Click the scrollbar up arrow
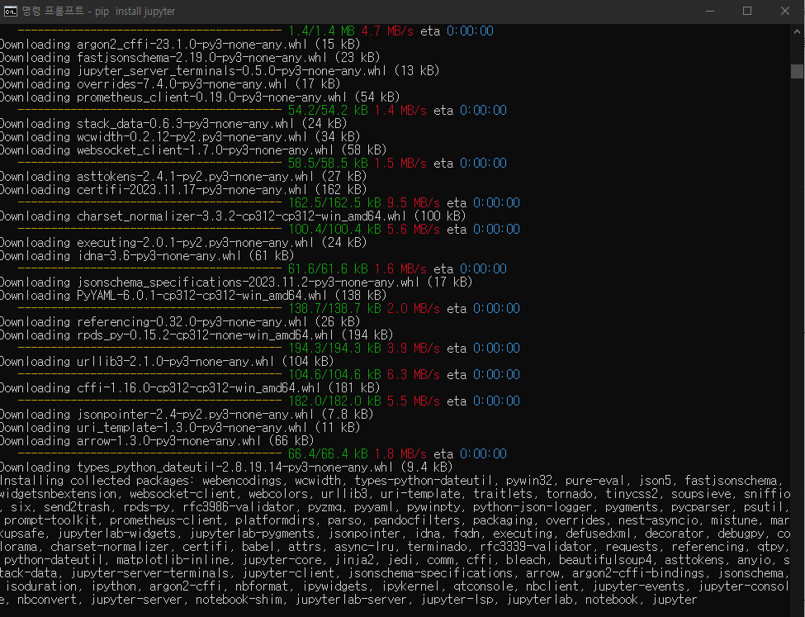The image size is (805, 617). pos(797,31)
